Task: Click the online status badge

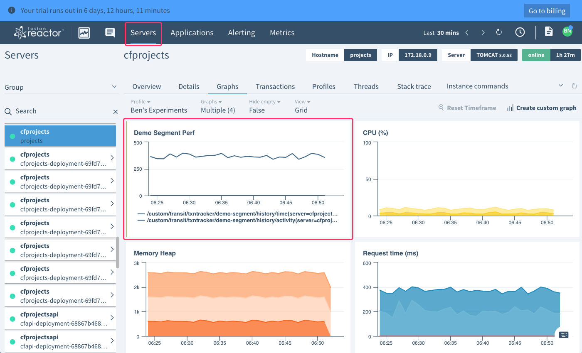Action: (536, 55)
